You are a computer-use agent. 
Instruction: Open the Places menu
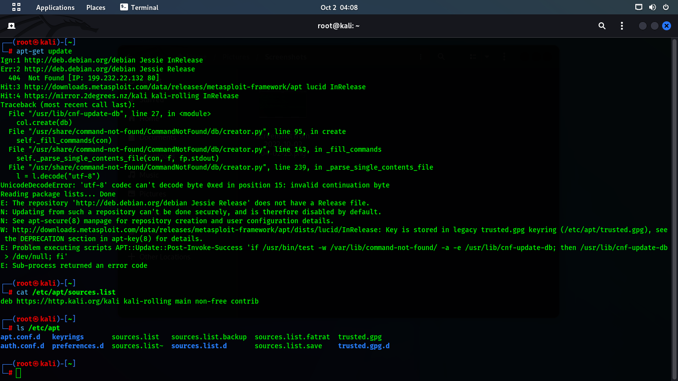pos(95,7)
